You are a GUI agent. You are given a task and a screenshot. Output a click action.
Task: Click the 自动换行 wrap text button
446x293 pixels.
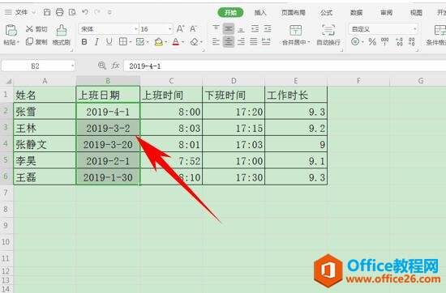pos(328,35)
